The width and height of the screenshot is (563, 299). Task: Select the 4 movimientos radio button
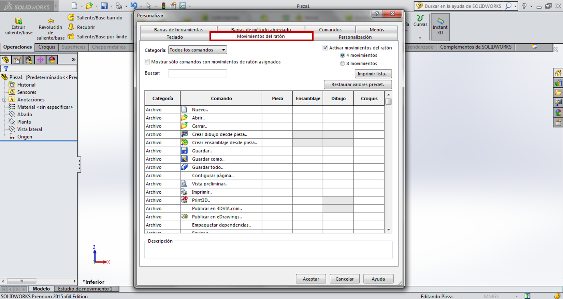[342, 55]
